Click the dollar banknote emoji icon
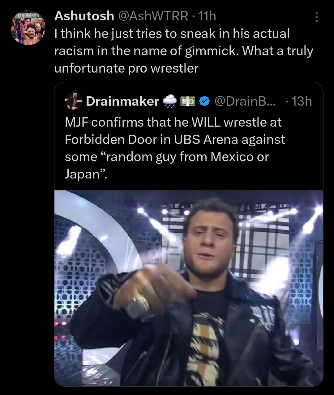 click(x=188, y=101)
